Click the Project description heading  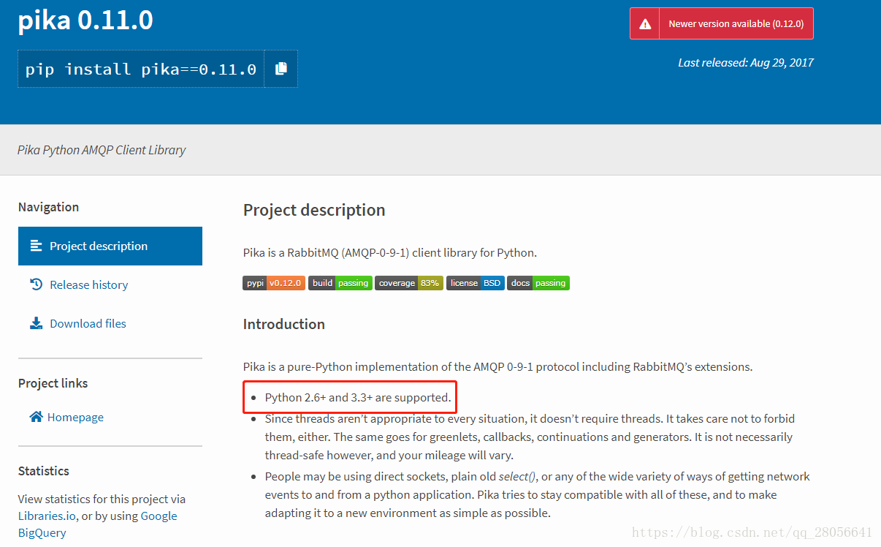pyautogui.click(x=314, y=210)
